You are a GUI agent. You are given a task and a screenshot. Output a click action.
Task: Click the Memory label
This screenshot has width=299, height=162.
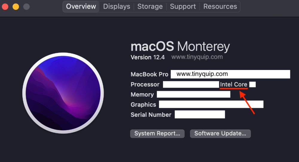(142, 95)
